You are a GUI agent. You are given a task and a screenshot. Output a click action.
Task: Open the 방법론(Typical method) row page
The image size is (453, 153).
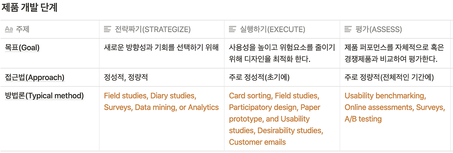click(44, 96)
